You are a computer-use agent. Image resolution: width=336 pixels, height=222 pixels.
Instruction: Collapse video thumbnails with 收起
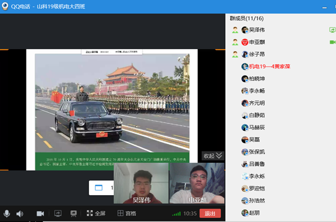[213, 155]
